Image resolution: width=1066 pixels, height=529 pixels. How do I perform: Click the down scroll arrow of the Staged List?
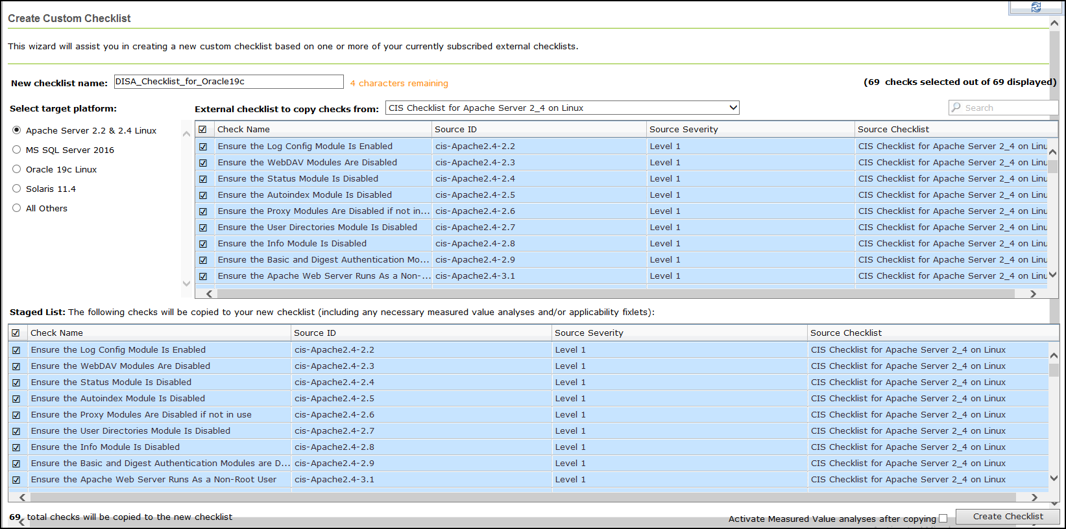[x=1054, y=478]
